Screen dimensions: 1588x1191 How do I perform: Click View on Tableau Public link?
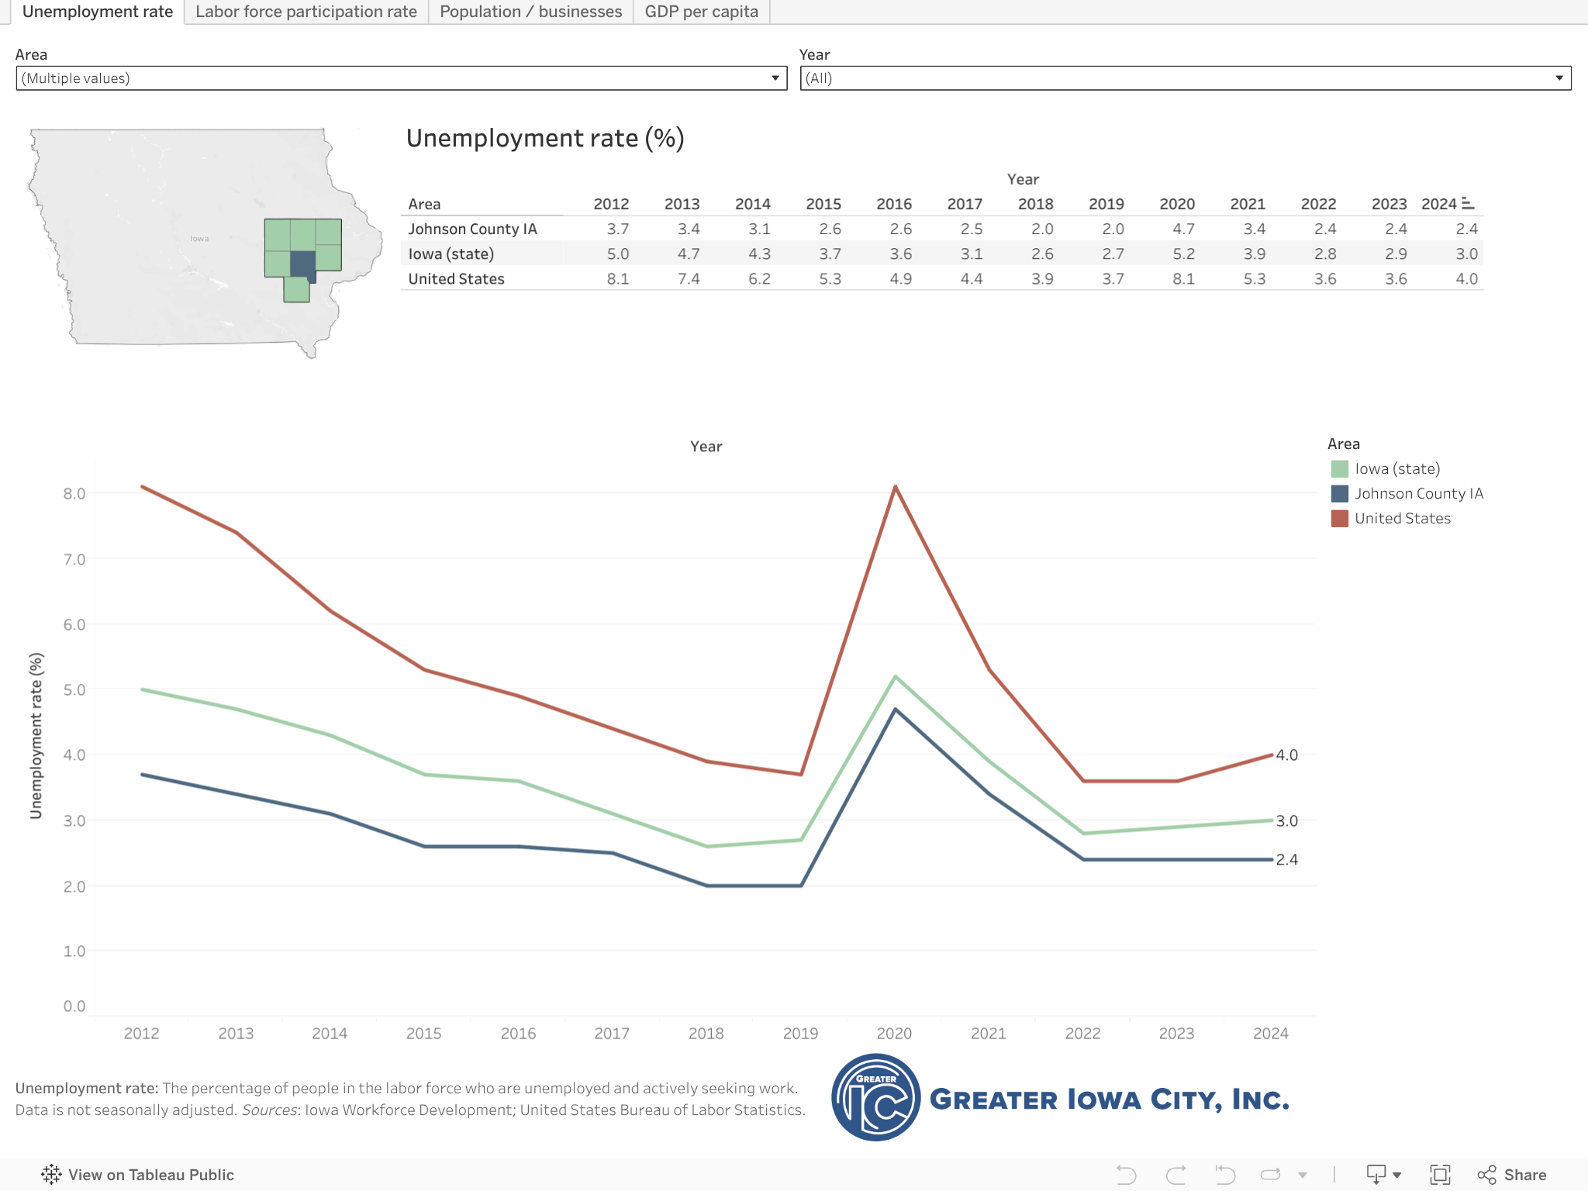point(150,1175)
